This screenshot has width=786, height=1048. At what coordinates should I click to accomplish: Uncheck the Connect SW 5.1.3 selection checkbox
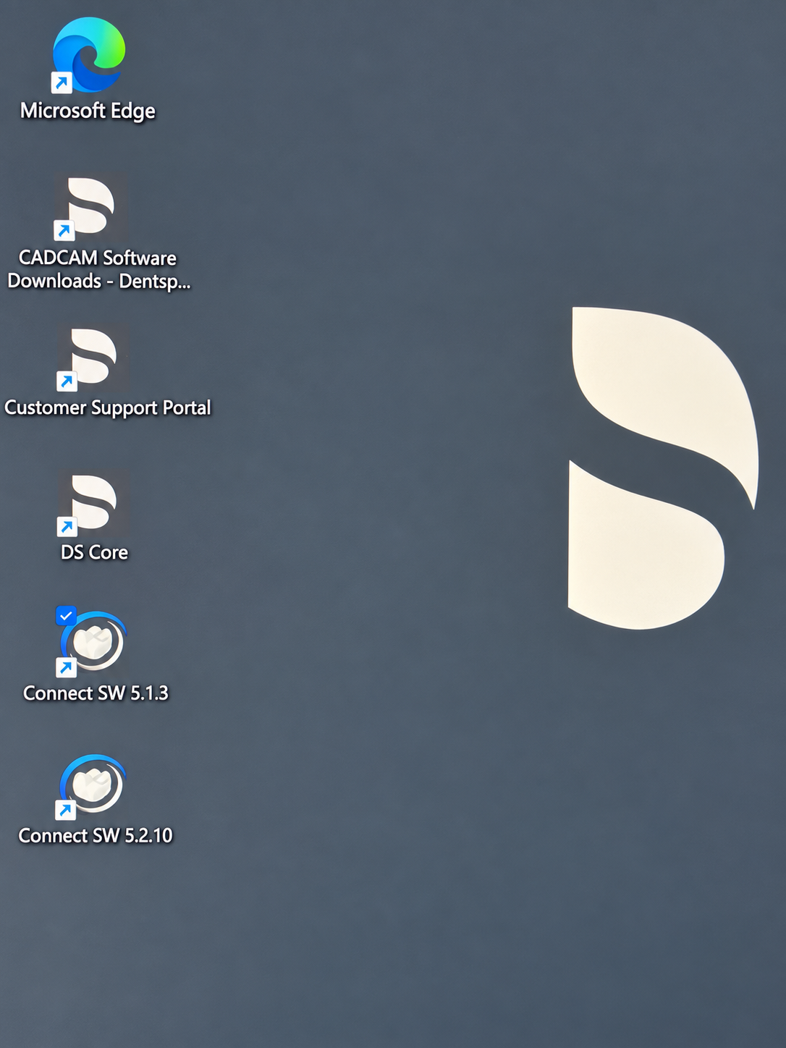click(66, 616)
